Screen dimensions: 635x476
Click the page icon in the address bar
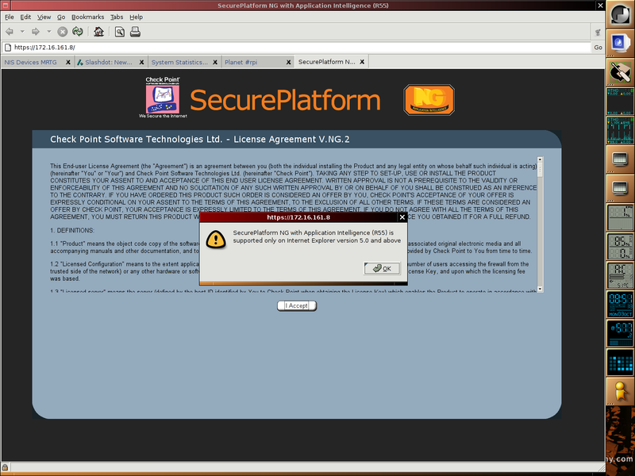[x=8, y=48]
